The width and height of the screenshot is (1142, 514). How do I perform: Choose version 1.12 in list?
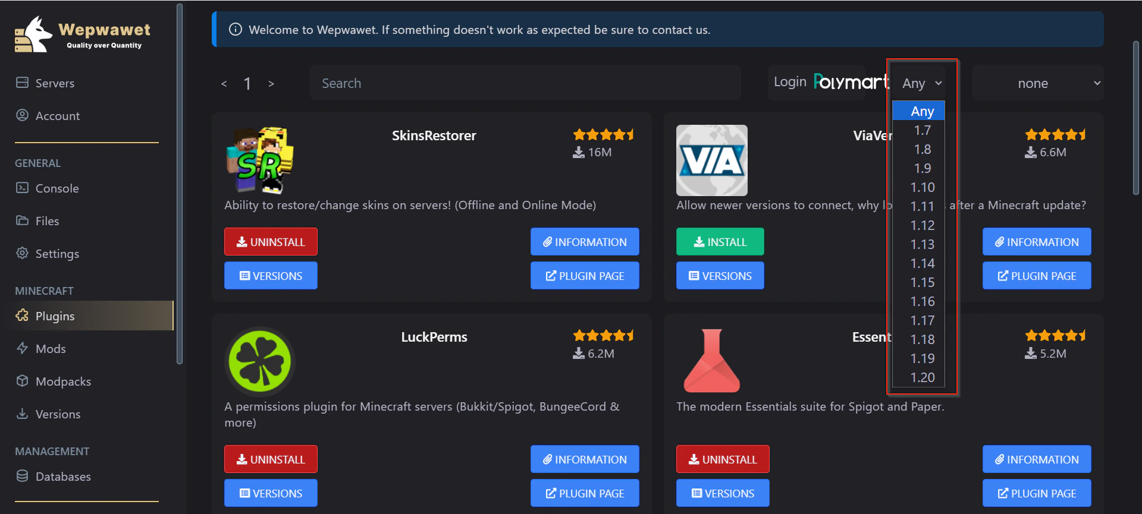[x=919, y=225]
